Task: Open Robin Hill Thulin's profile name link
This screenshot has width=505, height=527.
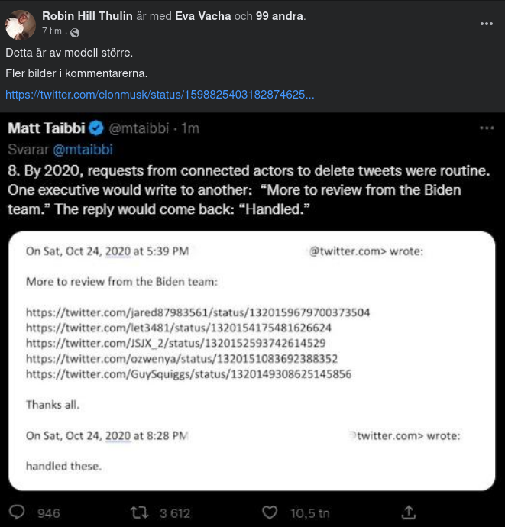Action: tap(86, 16)
